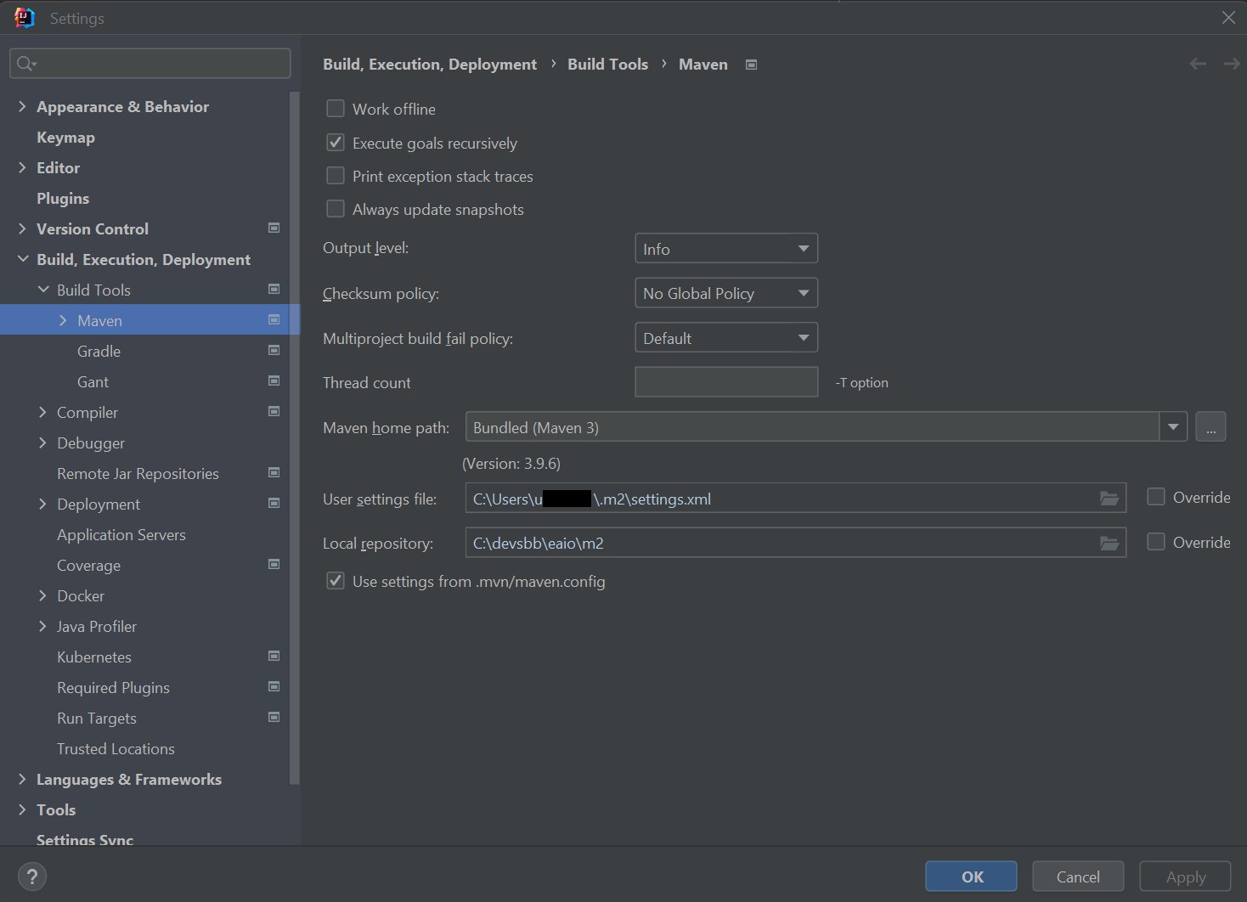This screenshot has height=902, width=1247.
Task: Enable the Work offline checkbox
Action: tap(336, 108)
